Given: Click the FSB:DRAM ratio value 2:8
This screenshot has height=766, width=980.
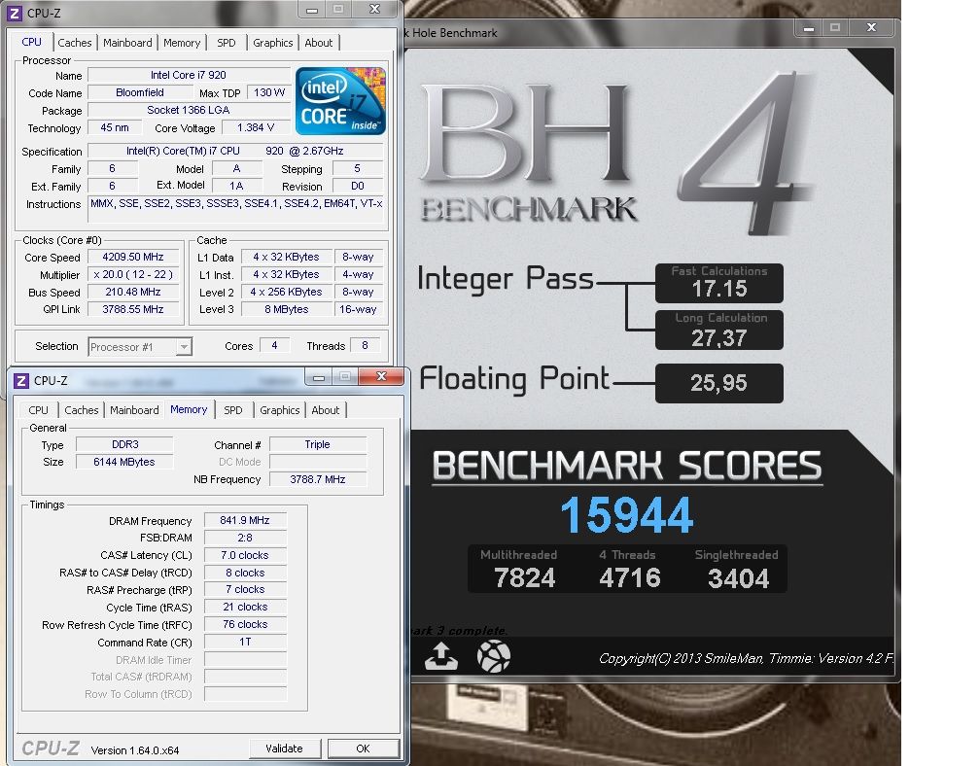Looking at the screenshot, I should coord(245,538).
